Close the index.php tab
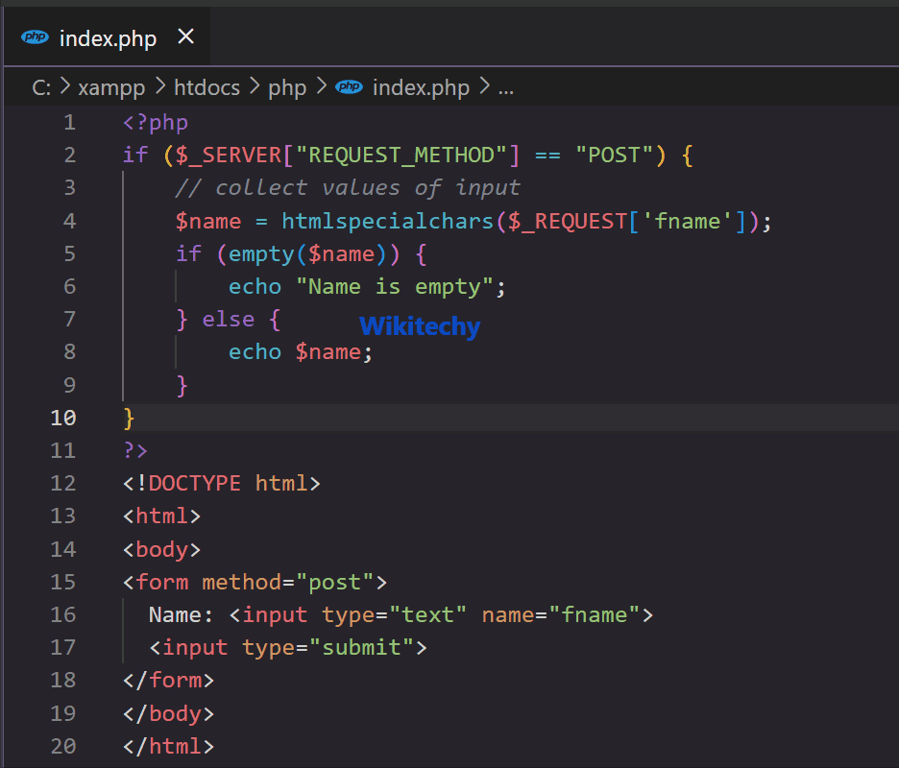 pyautogui.click(x=185, y=36)
